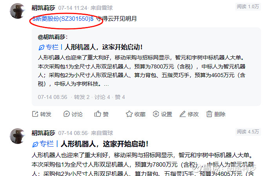264x176 pixels.
Task: Open 讨论 comment bubble icon
Action: click(x=67, y=114)
